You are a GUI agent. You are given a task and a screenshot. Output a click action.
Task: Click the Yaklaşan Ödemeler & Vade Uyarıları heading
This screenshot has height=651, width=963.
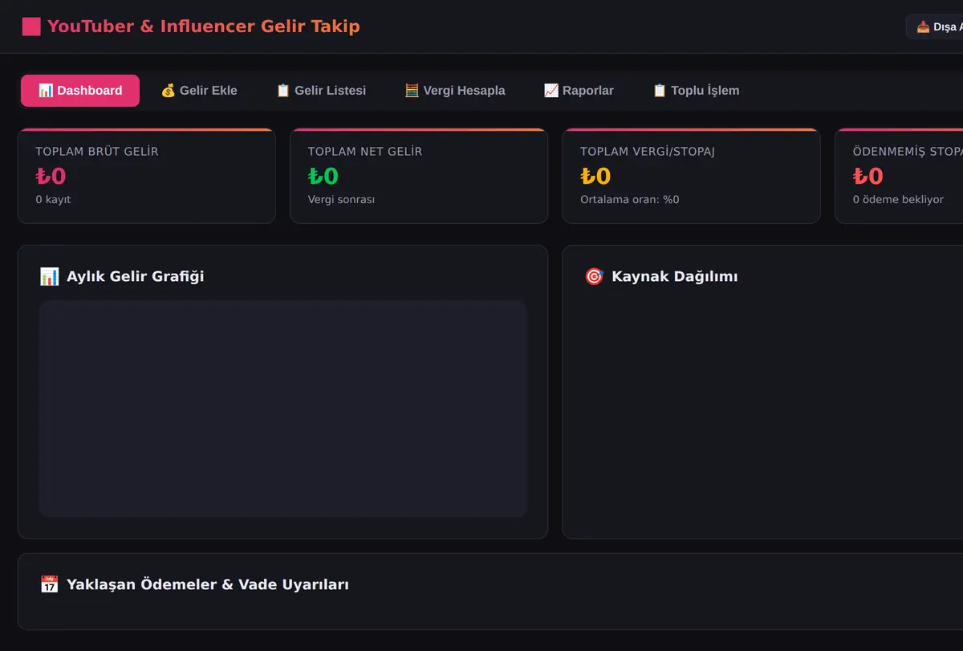point(208,584)
